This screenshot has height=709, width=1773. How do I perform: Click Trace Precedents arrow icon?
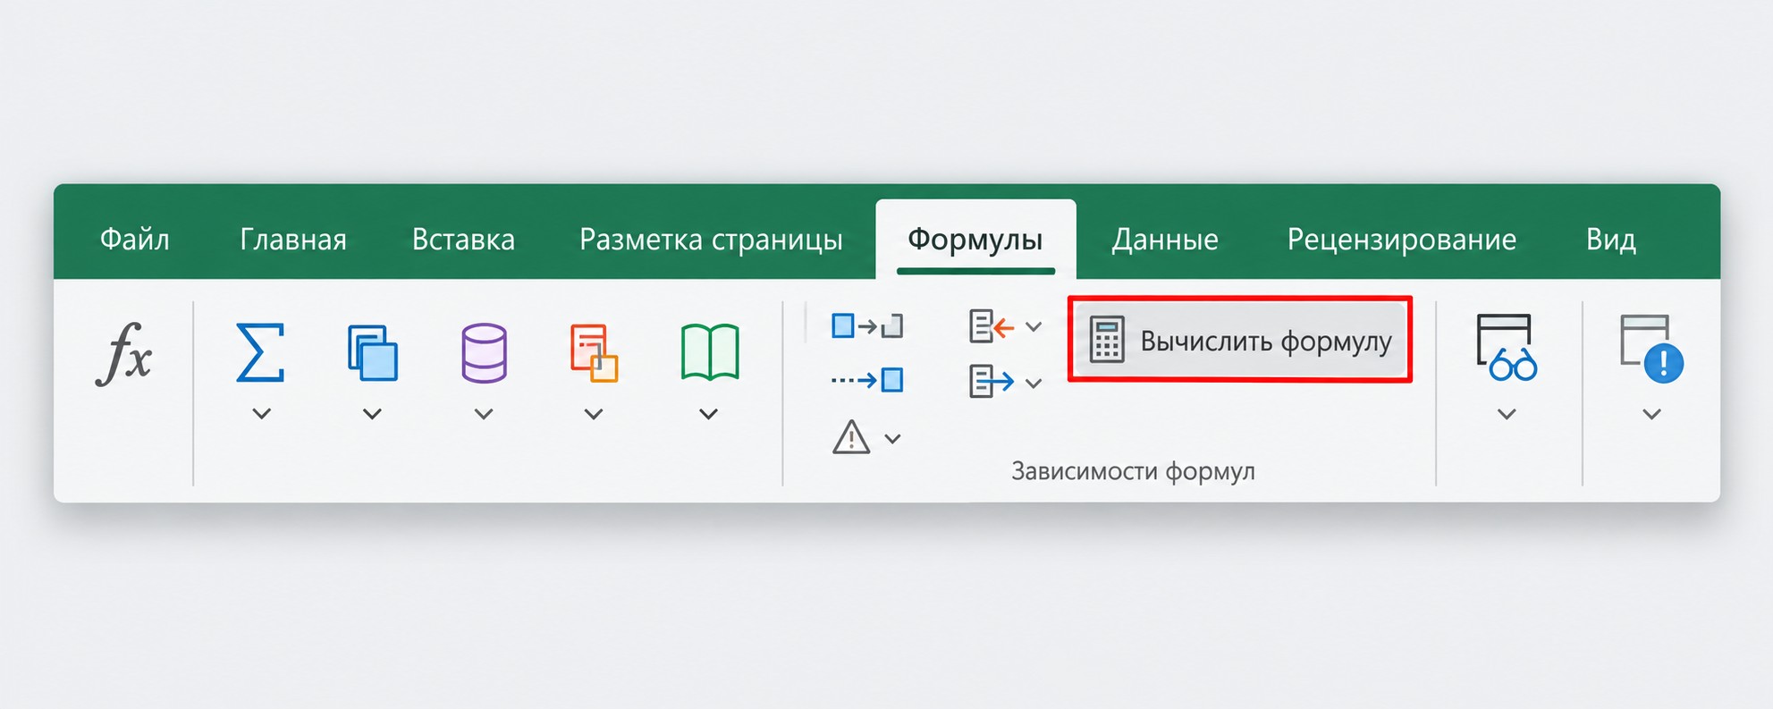click(867, 326)
